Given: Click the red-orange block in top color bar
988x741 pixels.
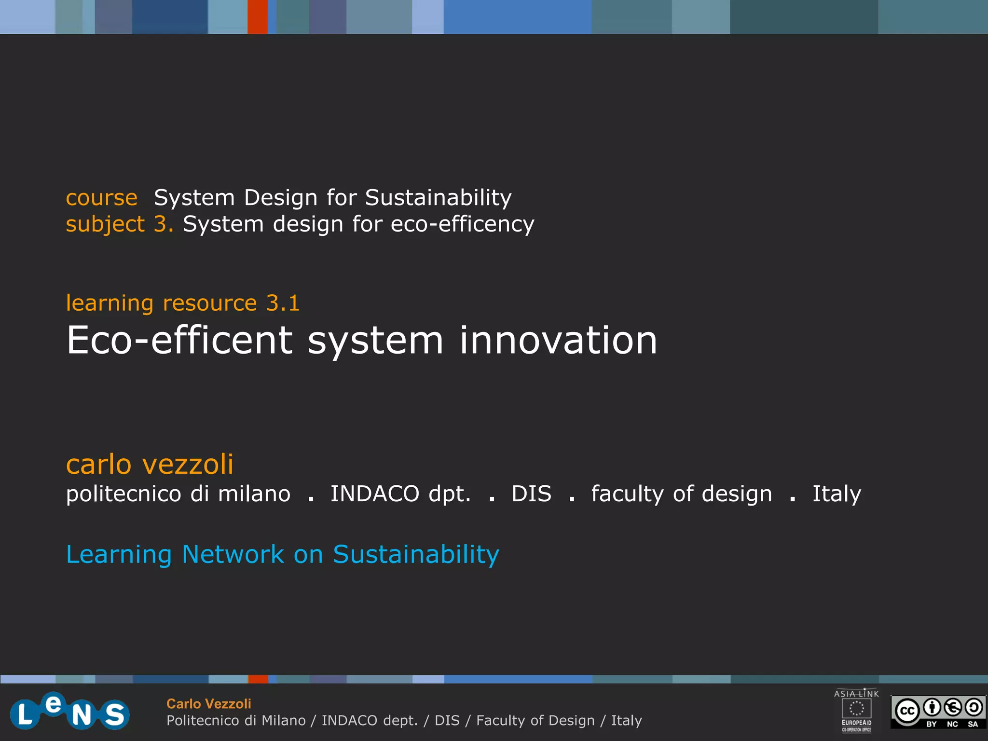Looking at the screenshot, I should [x=257, y=17].
